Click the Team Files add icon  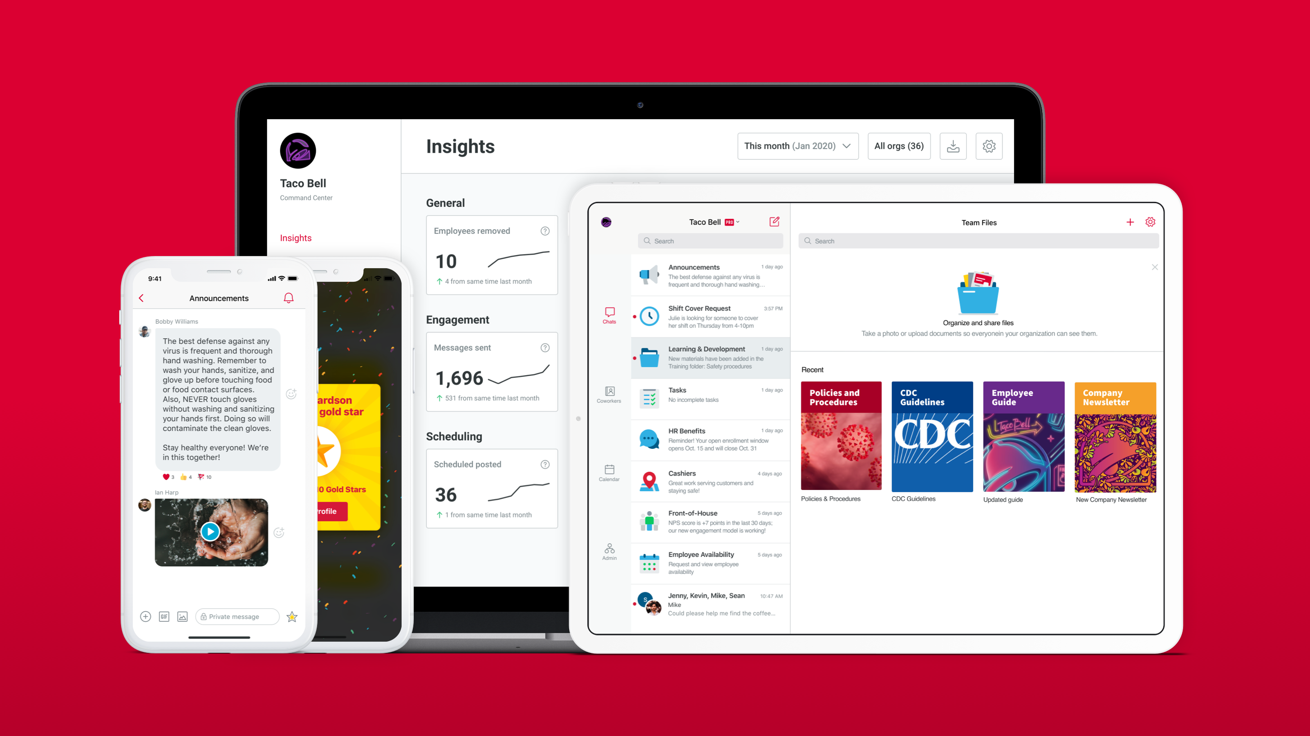coord(1130,222)
